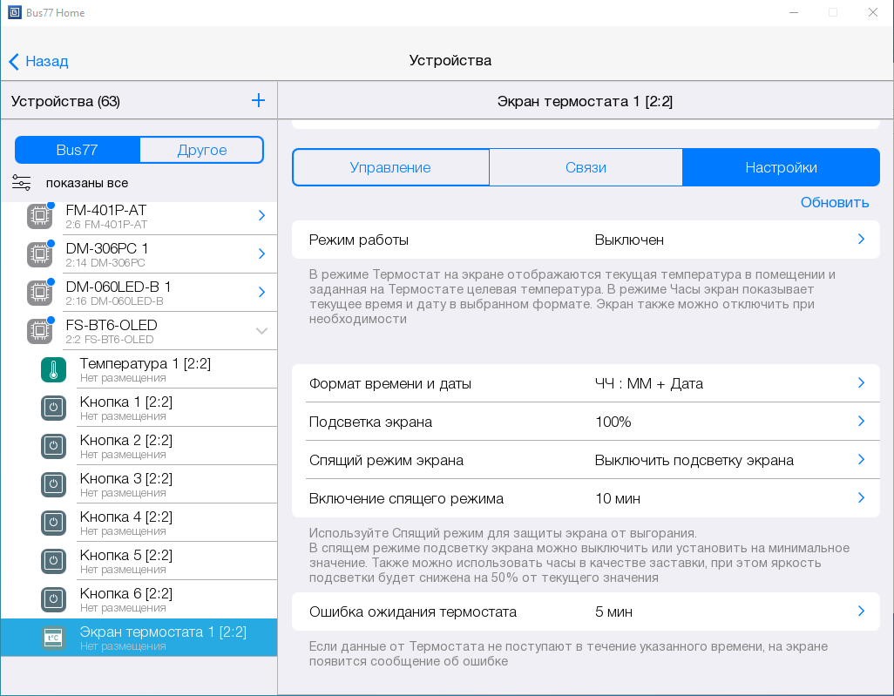894x696 pixels.
Task: Click the plus icon to add device
Action: point(258,100)
